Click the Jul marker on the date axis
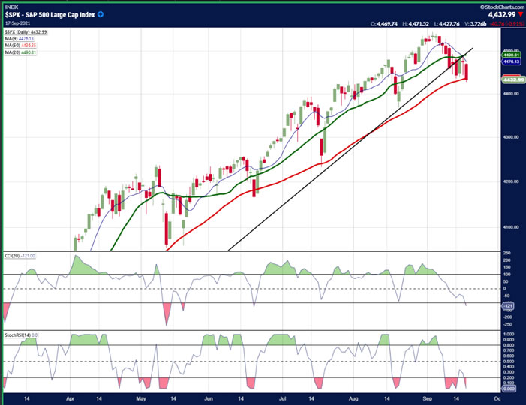This screenshot has width=526, height=405. coord(282,398)
